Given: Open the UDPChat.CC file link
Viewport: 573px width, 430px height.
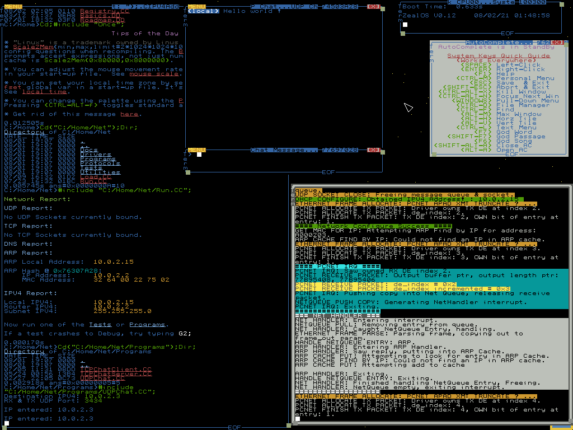Looking at the screenshot, I should [x=102, y=378].
